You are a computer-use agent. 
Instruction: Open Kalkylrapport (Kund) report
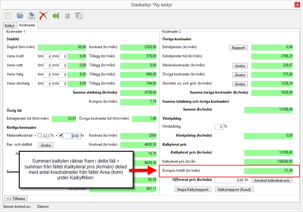235,189
